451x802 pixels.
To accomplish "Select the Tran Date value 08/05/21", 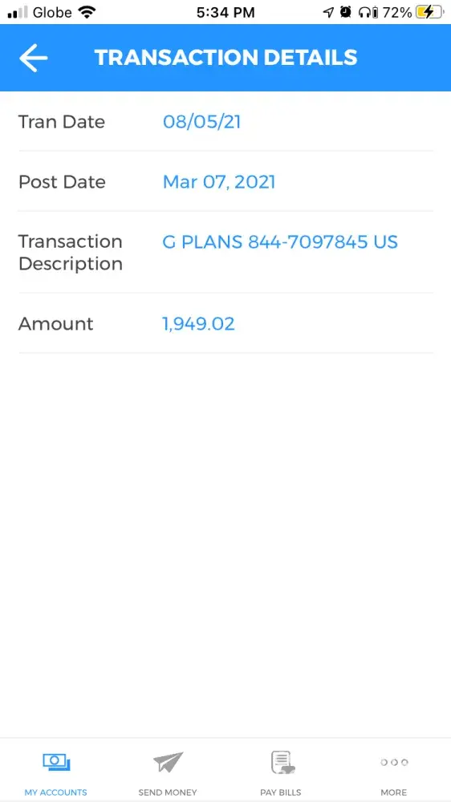I will pyautogui.click(x=201, y=122).
